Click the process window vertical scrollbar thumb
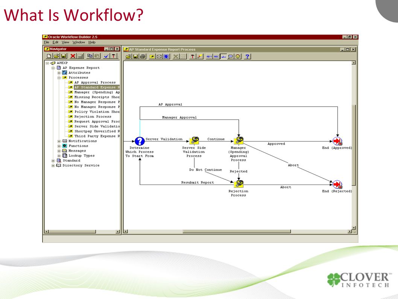The image size is (398, 299). coord(354,145)
